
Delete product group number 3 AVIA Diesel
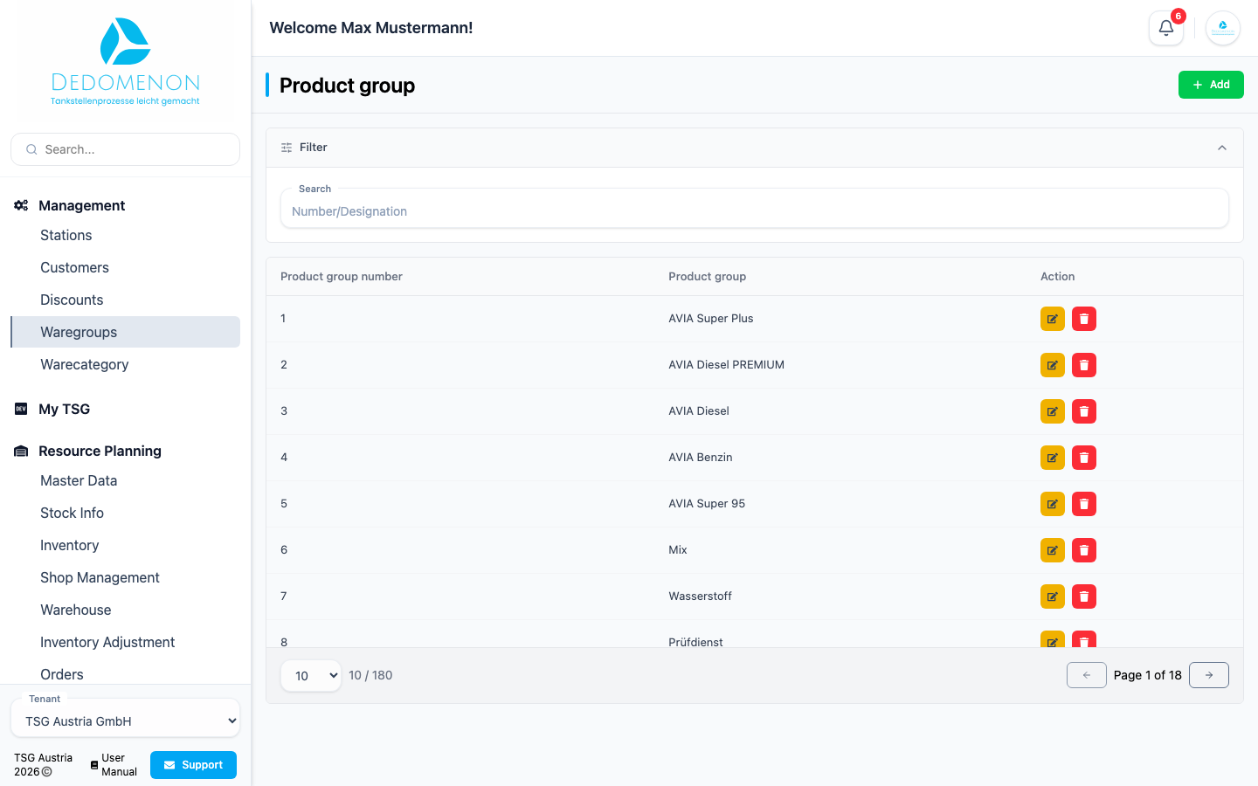(1084, 411)
